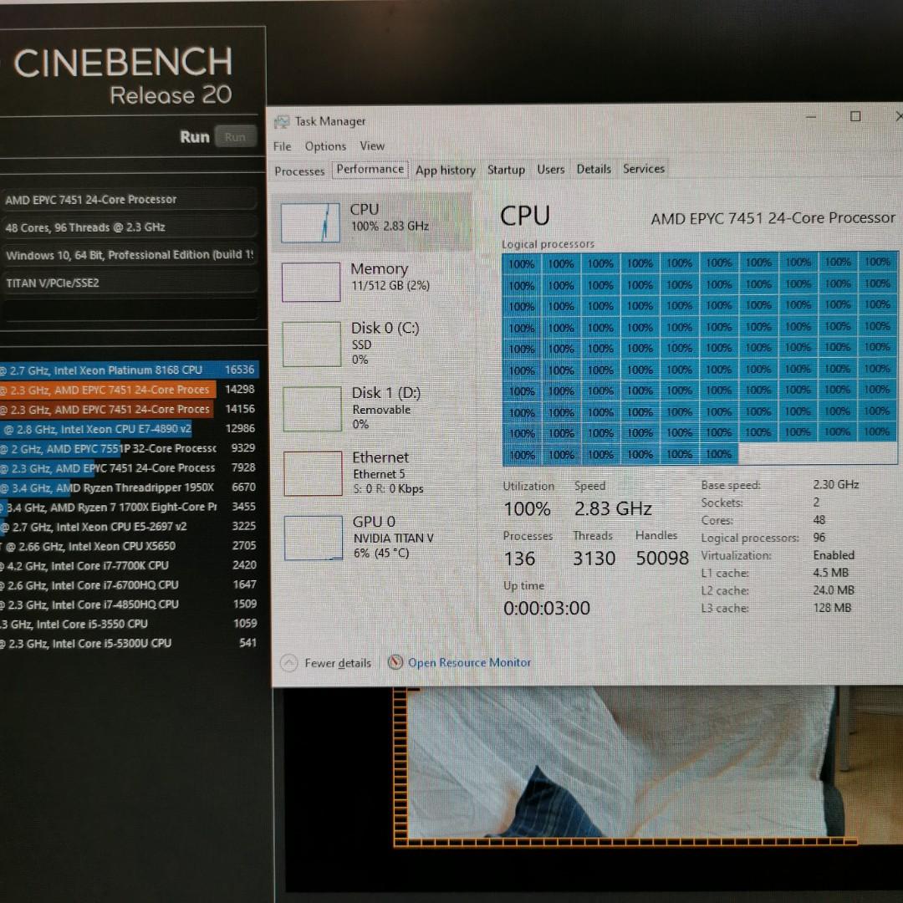
Task: Open the File menu in Task Manager
Action: tap(282, 145)
